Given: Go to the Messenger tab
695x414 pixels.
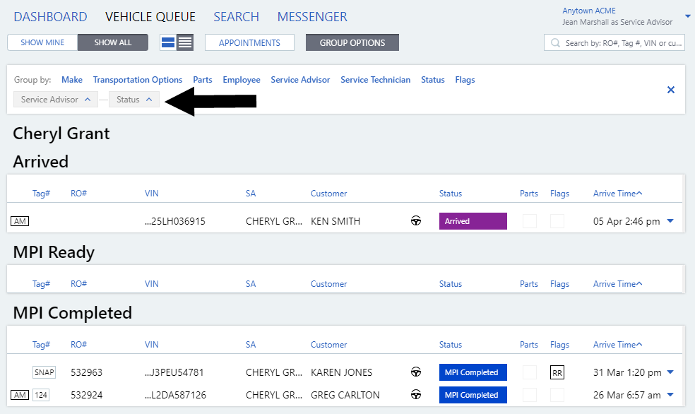Looking at the screenshot, I should click(x=312, y=17).
